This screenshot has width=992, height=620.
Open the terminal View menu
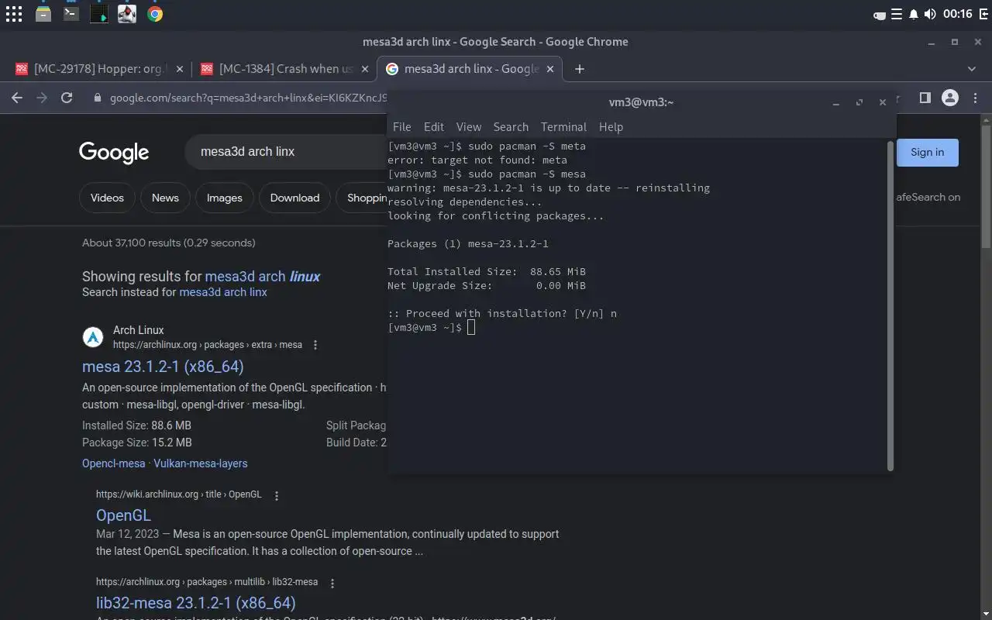(x=469, y=127)
